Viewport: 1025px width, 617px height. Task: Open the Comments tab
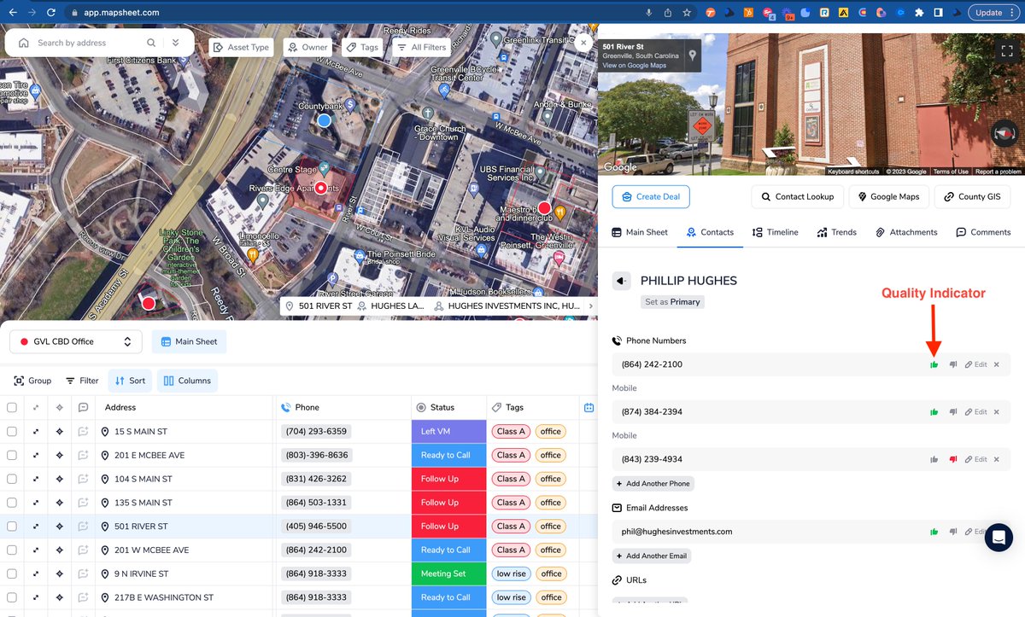(983, 232)
